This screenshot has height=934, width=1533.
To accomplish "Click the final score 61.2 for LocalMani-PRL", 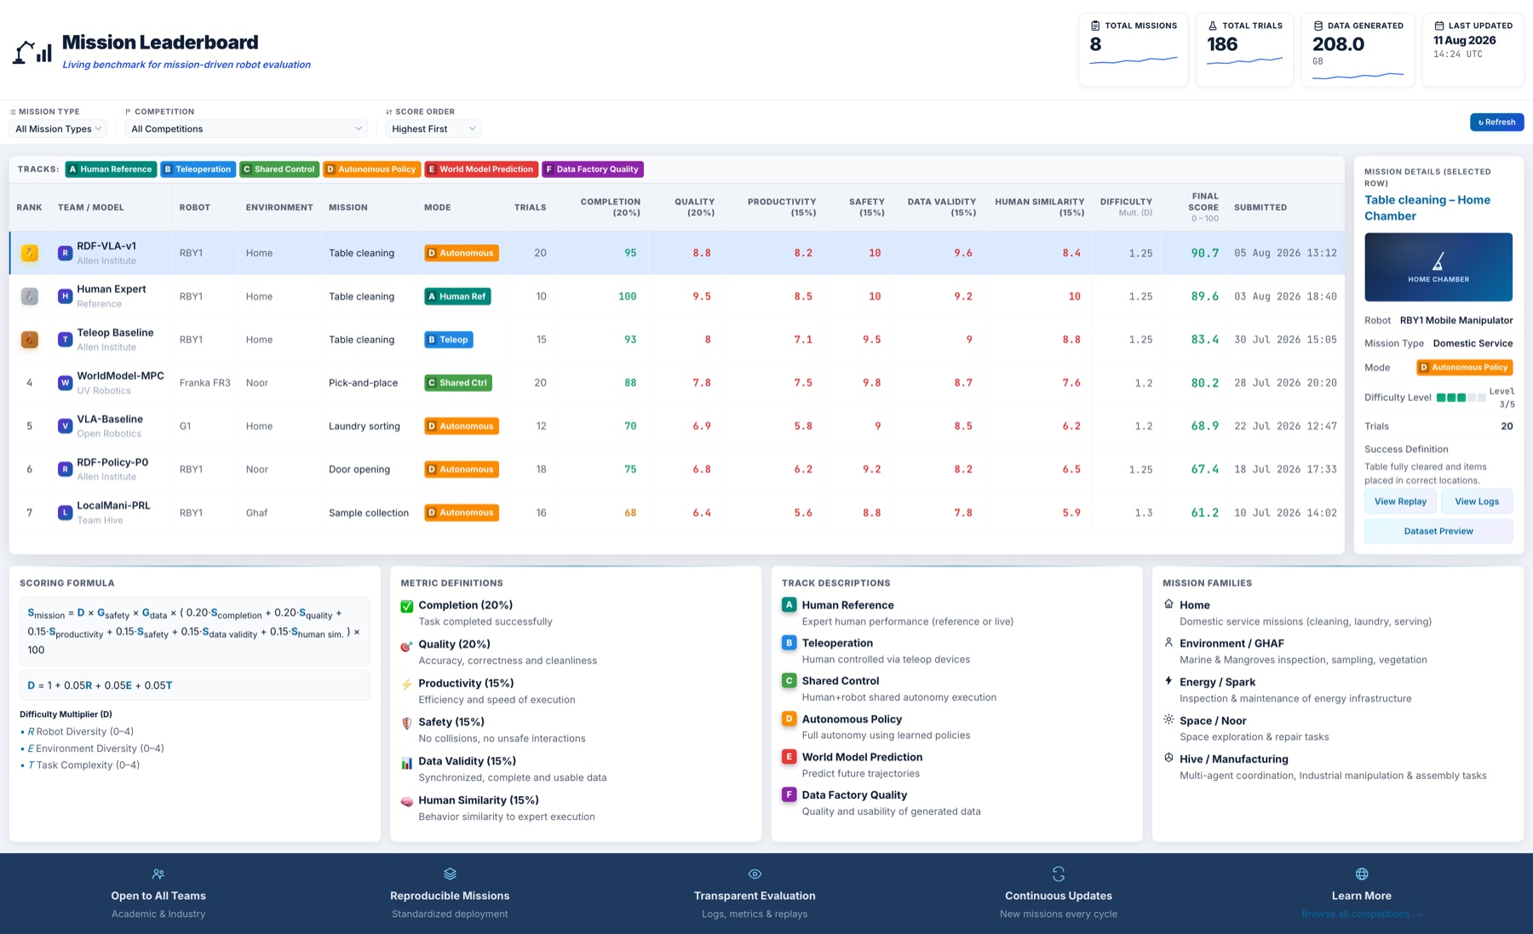I will (x=1204, y=513).
